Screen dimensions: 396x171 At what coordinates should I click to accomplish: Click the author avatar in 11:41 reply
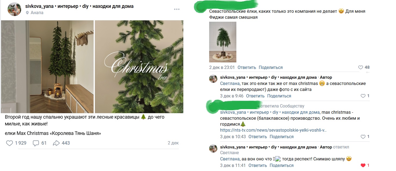(213, 148)
